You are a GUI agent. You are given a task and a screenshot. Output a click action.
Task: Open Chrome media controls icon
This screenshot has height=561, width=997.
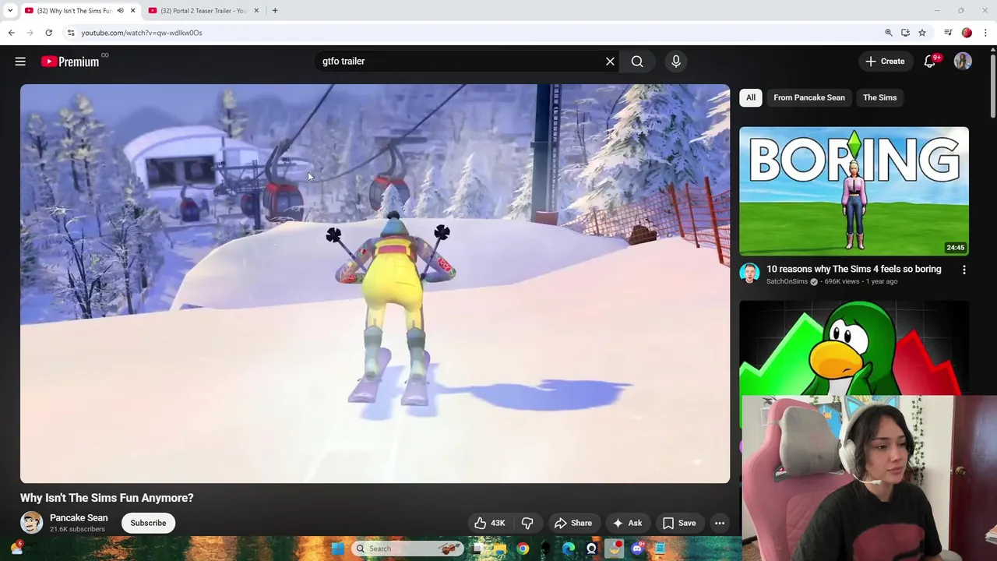948,33
